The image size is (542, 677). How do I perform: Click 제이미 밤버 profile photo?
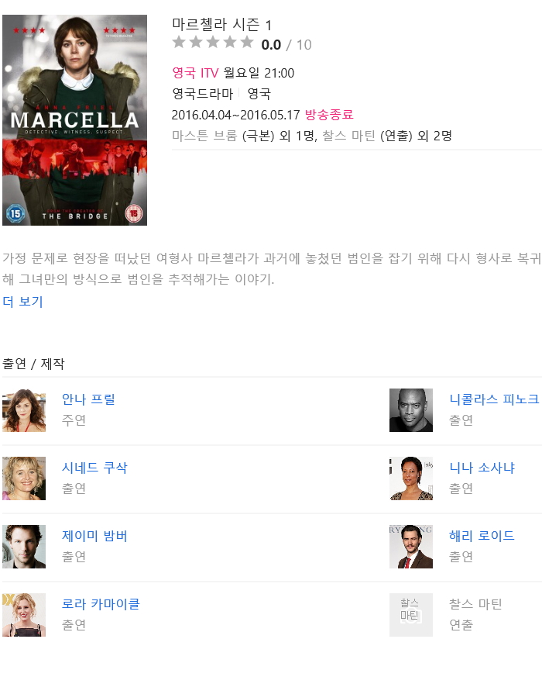tap(24, 547)
